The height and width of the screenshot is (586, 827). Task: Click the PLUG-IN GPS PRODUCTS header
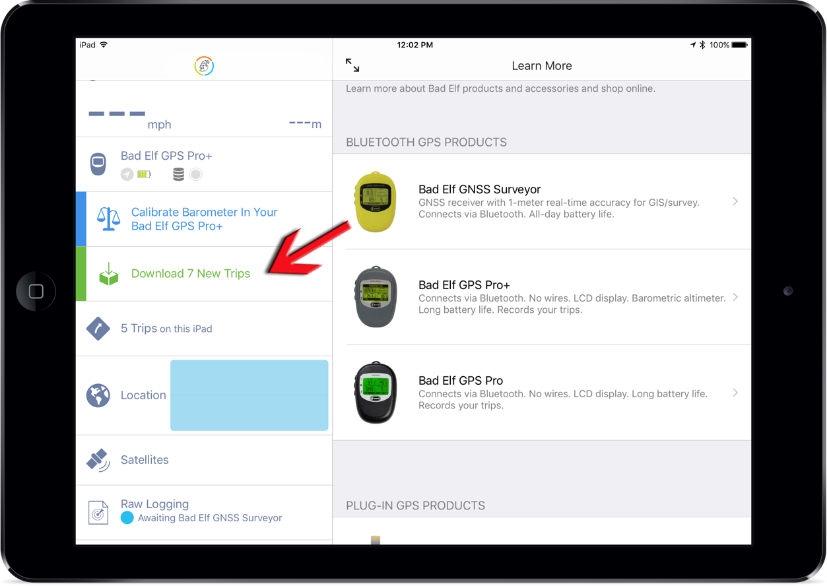(416, 505)
